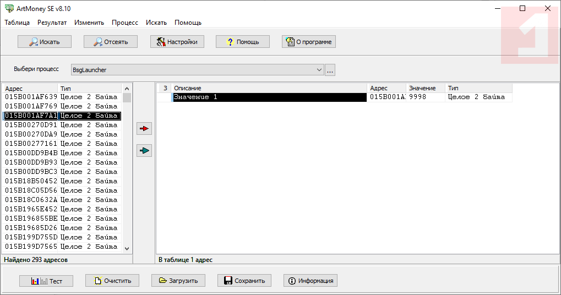Click Адрес column header in left list

coord(30,88)
